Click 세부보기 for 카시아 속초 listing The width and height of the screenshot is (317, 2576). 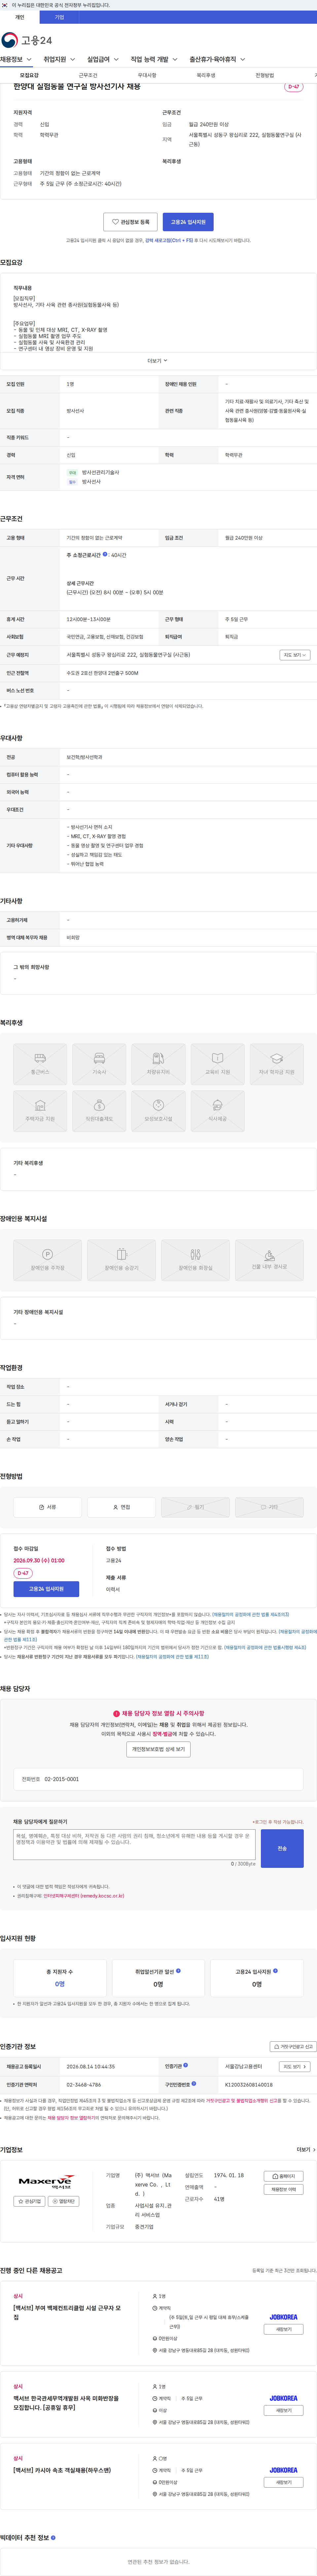283,2482
